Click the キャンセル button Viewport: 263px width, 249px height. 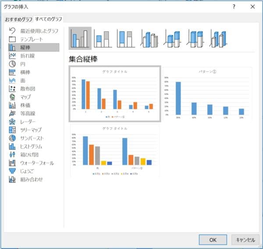245,240
